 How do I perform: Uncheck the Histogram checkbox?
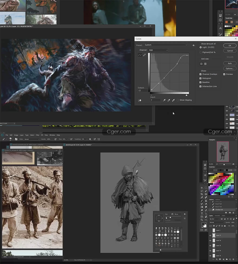pos(200,78)
